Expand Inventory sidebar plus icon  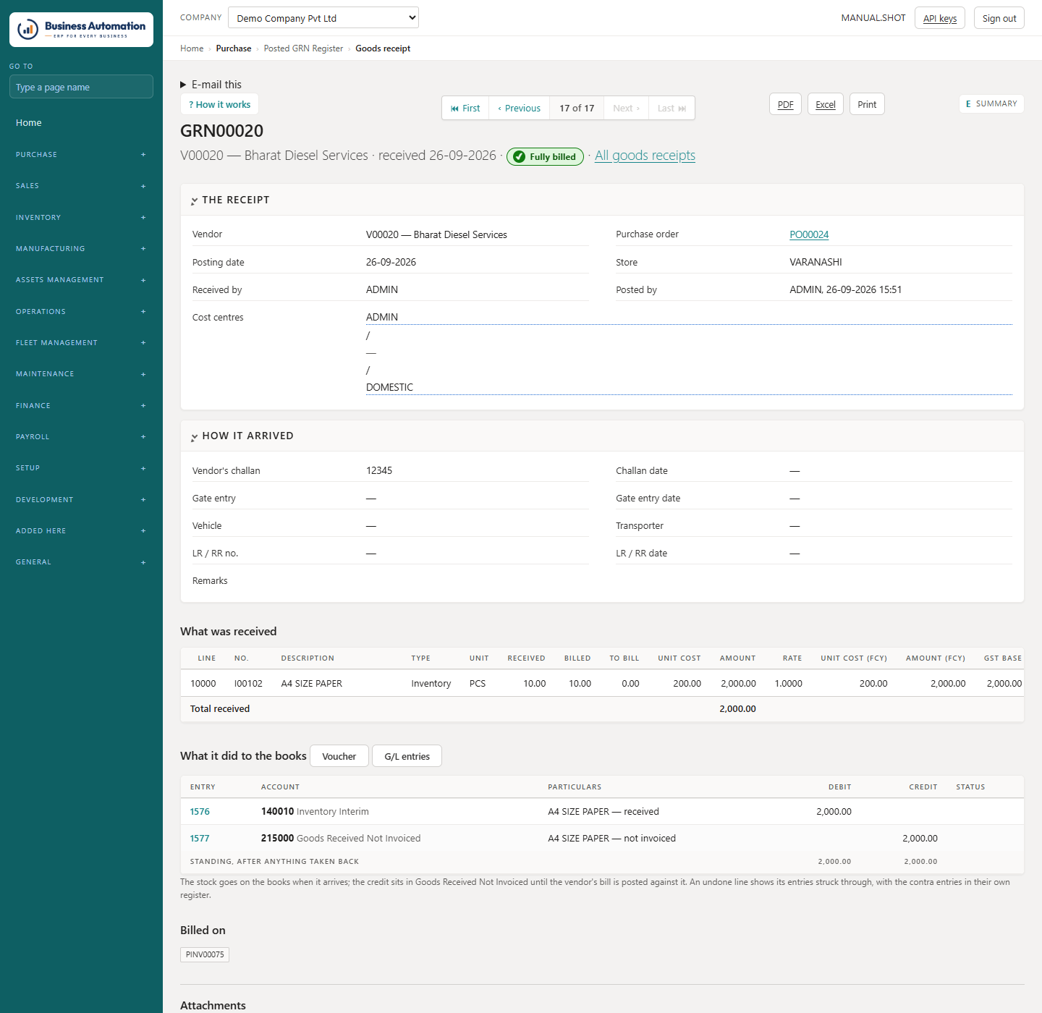tap(143, 218)
